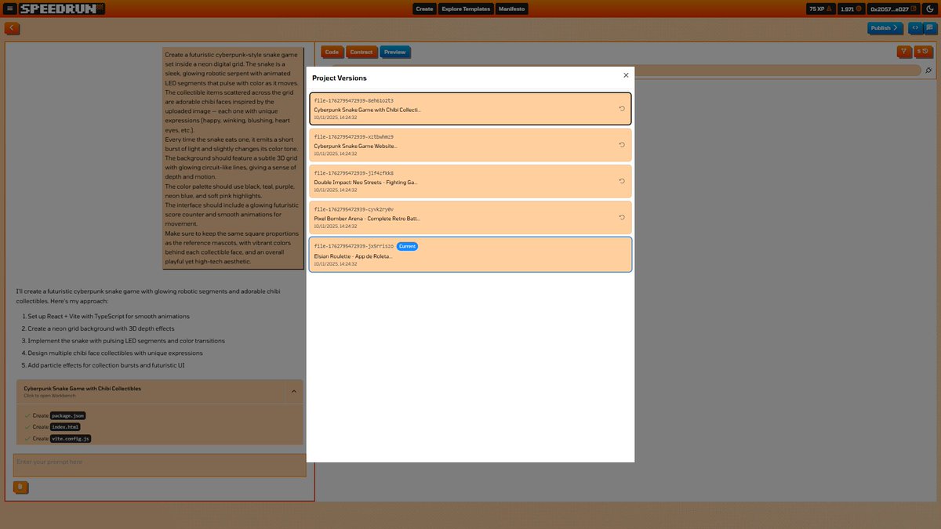Click the preview URL bar
This screenshot has height=529, width=941.
pyautogui.click(x=776, y=70)
